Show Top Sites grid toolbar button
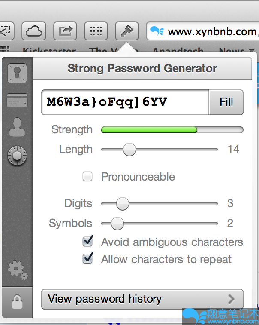The height and width of the screenshot is (325, 259). (96, 31)
